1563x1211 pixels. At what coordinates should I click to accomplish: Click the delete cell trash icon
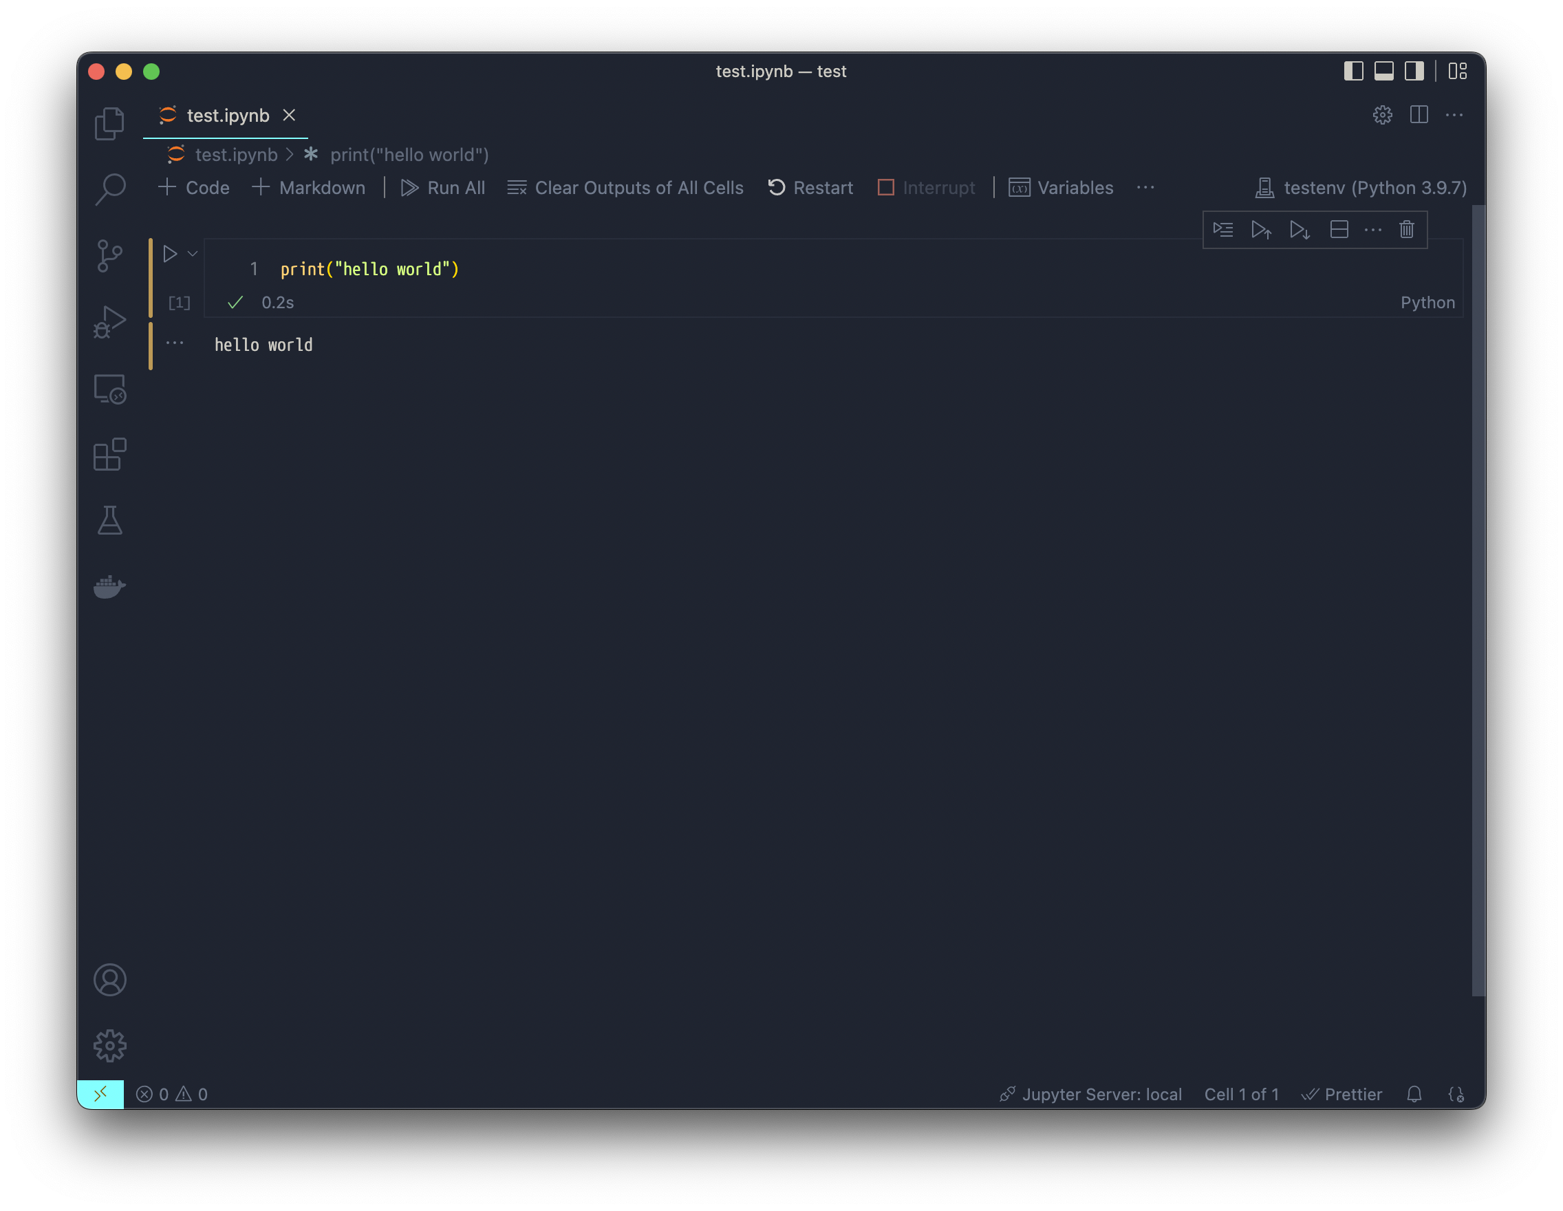1406,230
